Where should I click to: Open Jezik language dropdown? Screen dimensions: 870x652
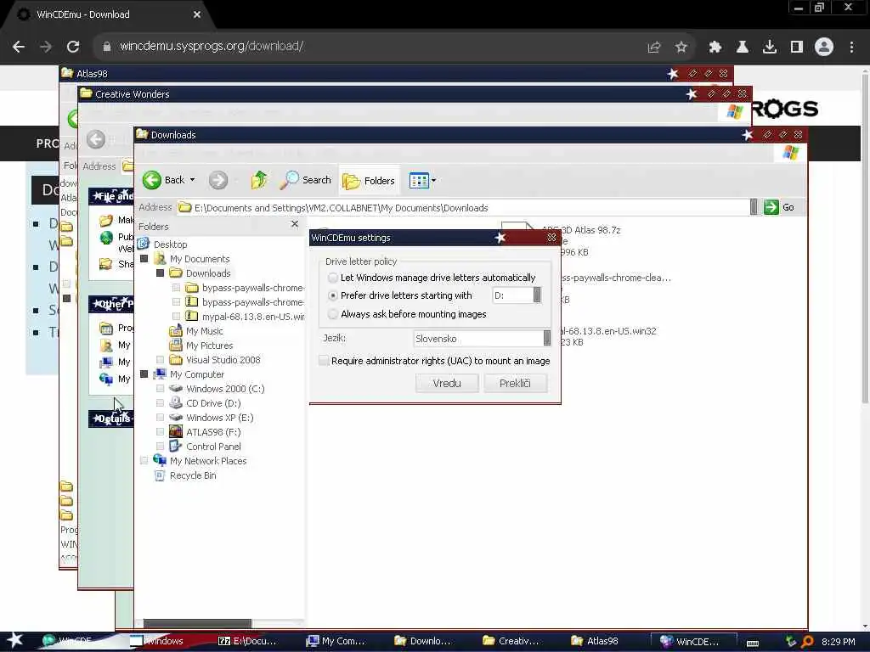coord(547,338)
